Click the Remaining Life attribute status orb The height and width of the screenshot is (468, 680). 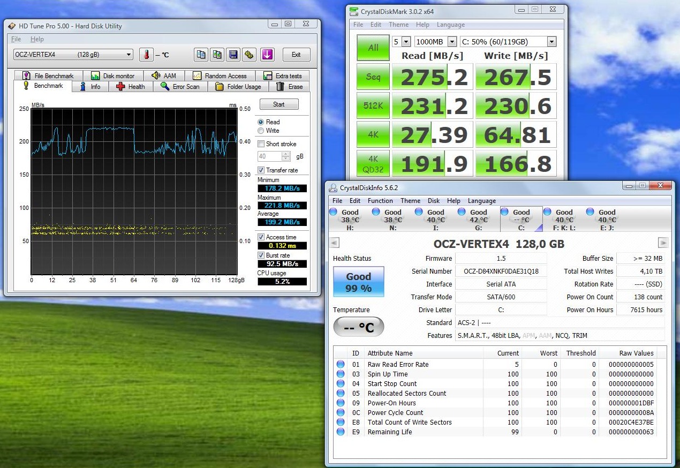341,432
